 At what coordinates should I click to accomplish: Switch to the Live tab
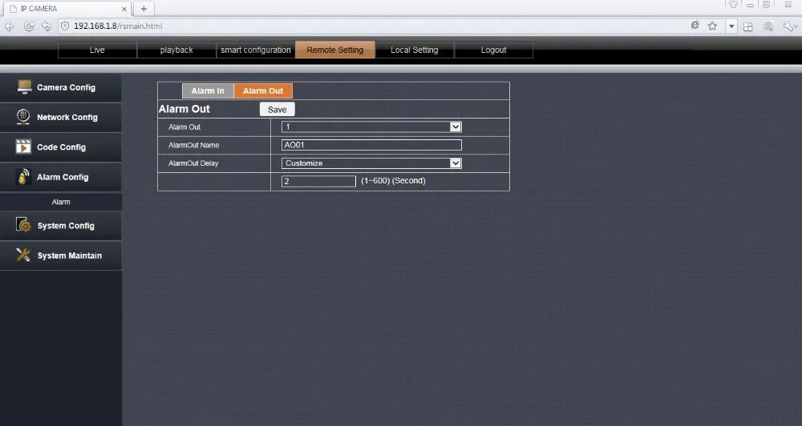97,50
